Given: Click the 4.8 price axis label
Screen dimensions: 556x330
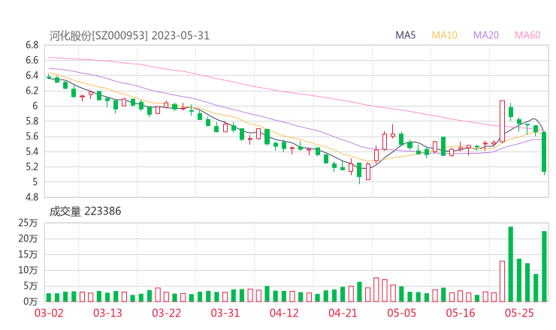Looking at the screenshot, I should (x=32, y=197).
